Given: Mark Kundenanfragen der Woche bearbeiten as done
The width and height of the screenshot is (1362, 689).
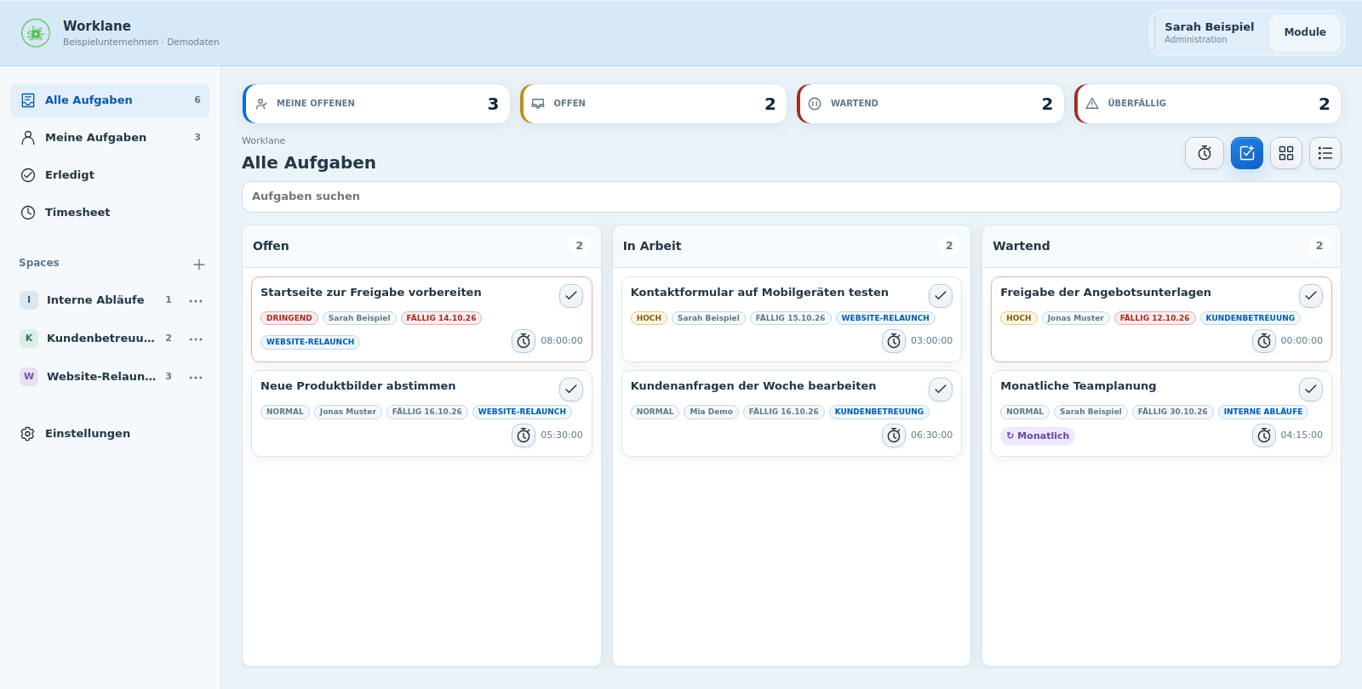Looking at the screenshot, I should point(941,390).
